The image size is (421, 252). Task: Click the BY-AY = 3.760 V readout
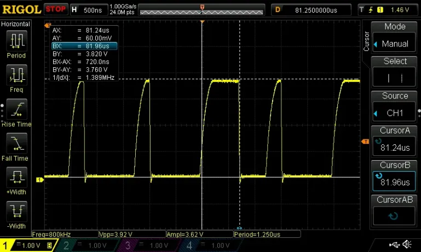[84, 70]
